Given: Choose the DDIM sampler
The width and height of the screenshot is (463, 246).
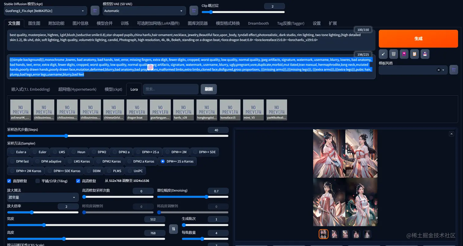Looking at the screenshot, I should click(94, 171).
